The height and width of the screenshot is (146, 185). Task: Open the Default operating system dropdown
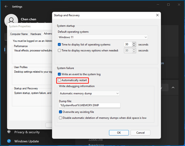coord(103,37)
